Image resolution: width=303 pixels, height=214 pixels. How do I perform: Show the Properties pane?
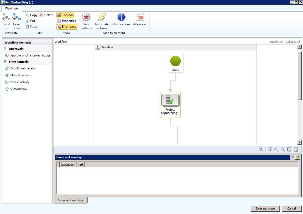pyautogui.click(x=66, y=21)
